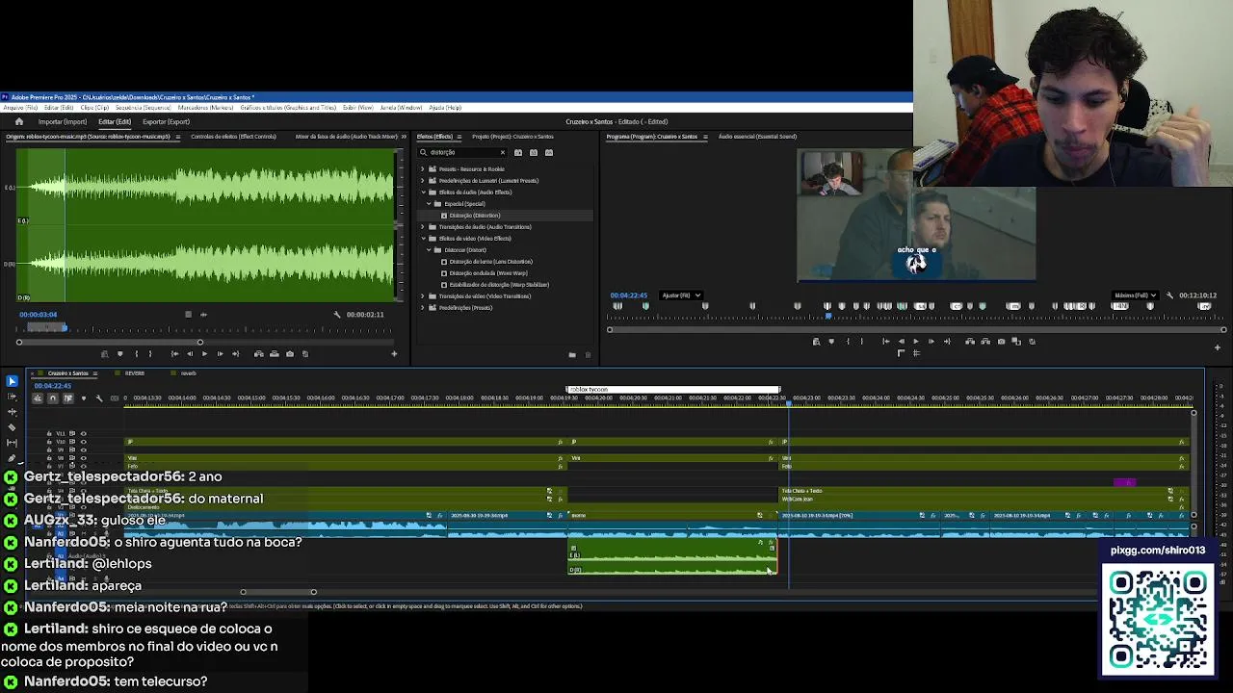Open the Sequência (Sequence) menu

point(144,108)
